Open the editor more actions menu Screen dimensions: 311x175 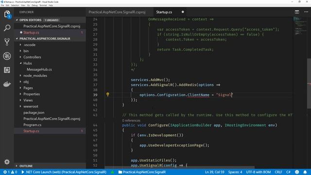(x=306, y=12)
